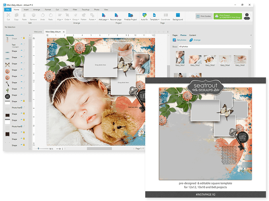This screenshot has height=201, width=269.
Task: Select the green leaf shape in Elements
Action: pyautogui.click(x=7, y=90)
